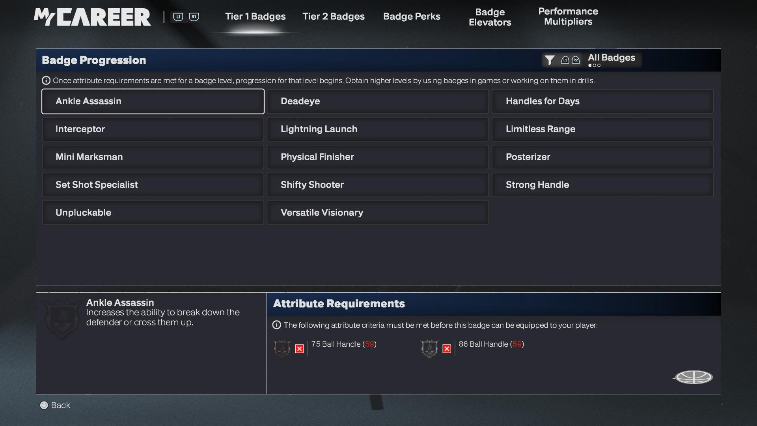The width and height of the screenshot is (757, 426).
Task: Select the Deadeye badge
Action: click(377, 101)
